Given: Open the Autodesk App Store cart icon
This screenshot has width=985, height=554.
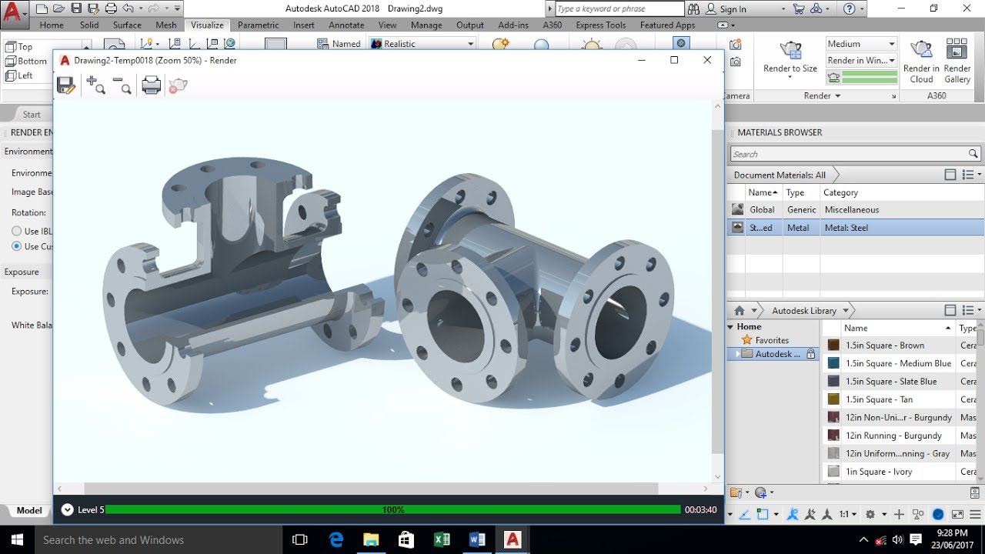Looking at the screenshot, I should (x=799, y=9).
